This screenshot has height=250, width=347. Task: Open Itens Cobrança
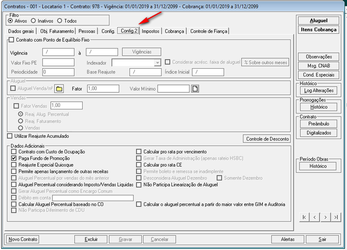pos(318,30)
